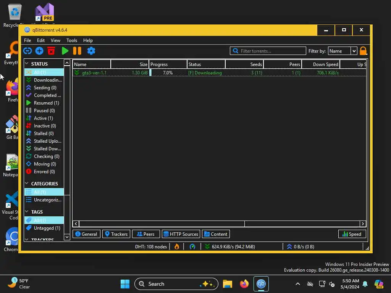Click the taskbar Search box

click(176, 284)
